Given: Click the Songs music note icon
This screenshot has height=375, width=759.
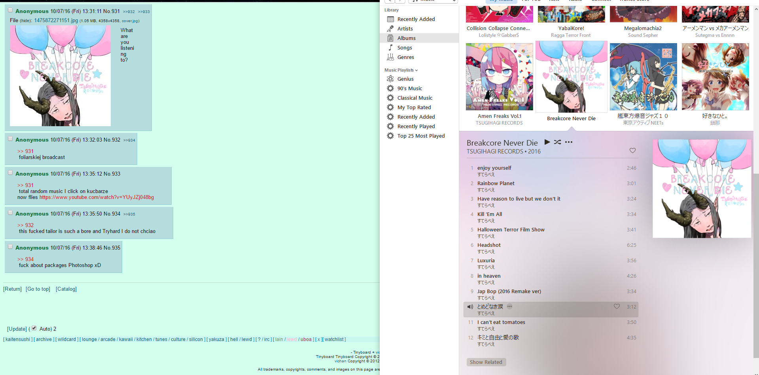Looking at the screenshot, I should [x=390, y=47].
